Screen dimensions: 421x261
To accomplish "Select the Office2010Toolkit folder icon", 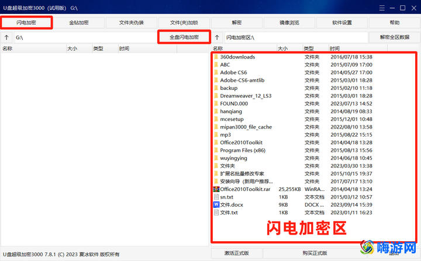I will click(x=216, y=142).
